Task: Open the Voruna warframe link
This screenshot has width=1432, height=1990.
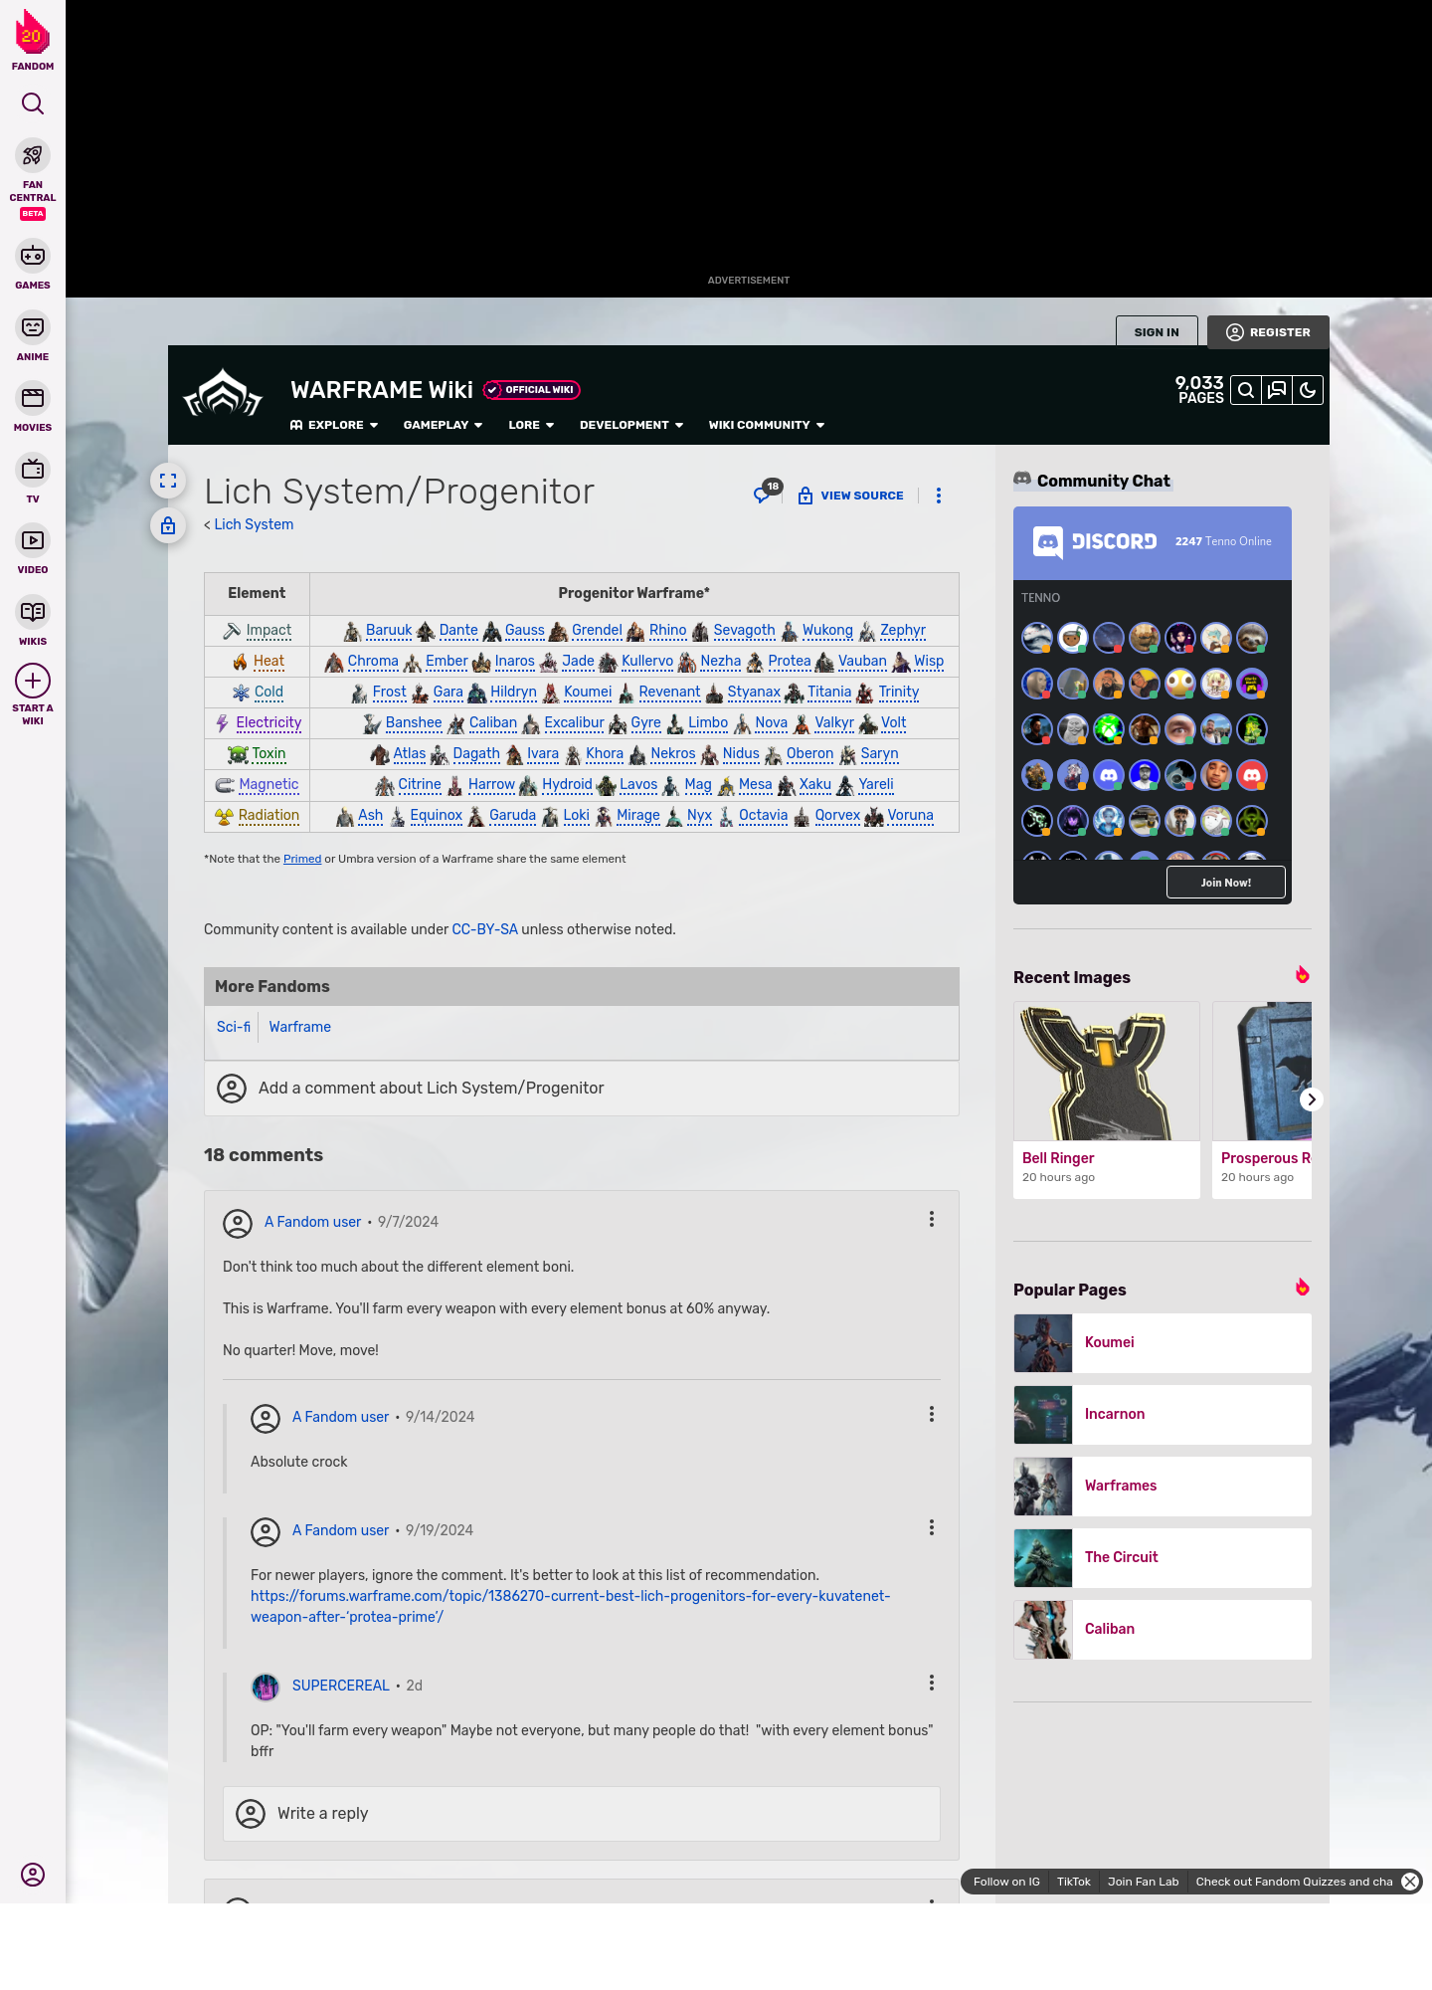Action: click(x=910, y=815)
